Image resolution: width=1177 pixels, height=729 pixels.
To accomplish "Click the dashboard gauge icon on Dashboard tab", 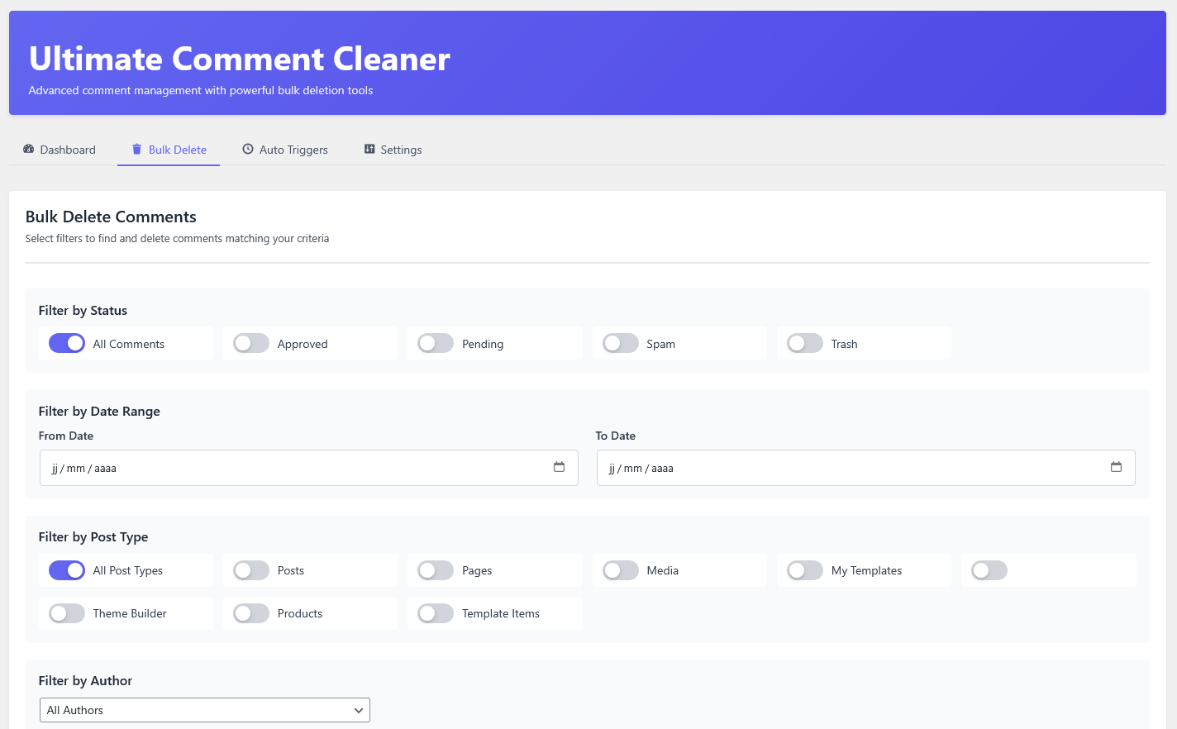I will (27, 149).
